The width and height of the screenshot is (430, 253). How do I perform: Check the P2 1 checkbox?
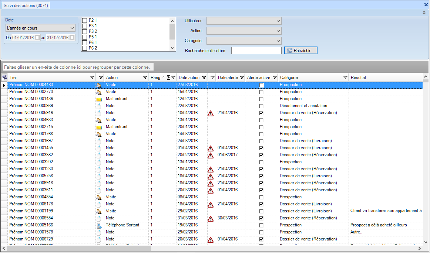click(x=84, y=20)
